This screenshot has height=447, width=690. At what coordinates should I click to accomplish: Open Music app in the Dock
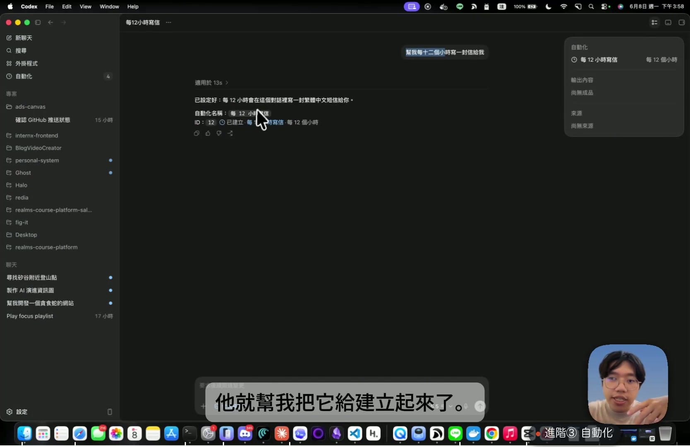pos(510,433)
